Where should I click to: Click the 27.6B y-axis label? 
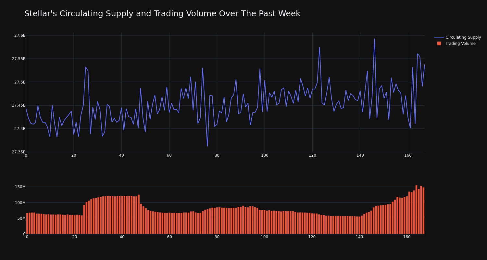[20, 35]
